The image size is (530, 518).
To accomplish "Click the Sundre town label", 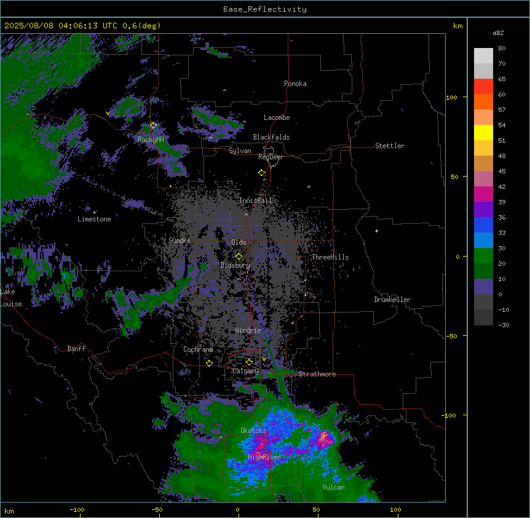I will [180, 241].
